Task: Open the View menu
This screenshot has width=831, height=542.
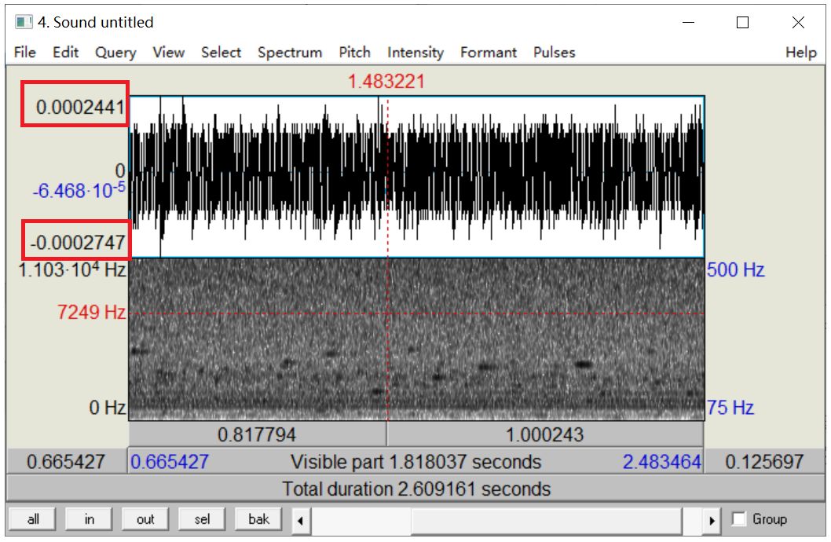Action: pyautogui.click(x=168, y=53)
